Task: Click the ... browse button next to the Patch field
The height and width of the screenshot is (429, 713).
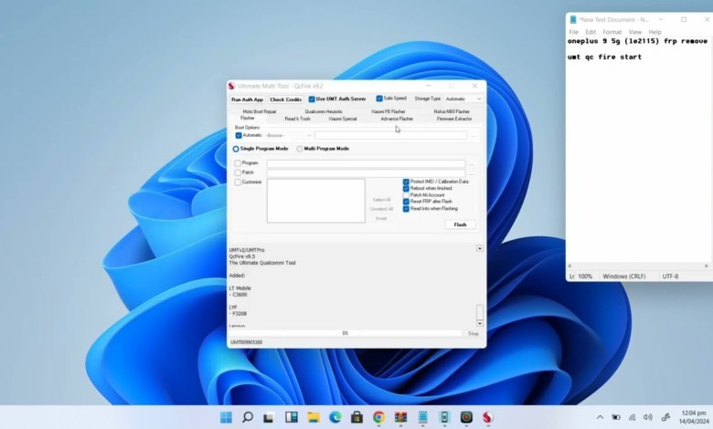Action: (x=472, y=173)
